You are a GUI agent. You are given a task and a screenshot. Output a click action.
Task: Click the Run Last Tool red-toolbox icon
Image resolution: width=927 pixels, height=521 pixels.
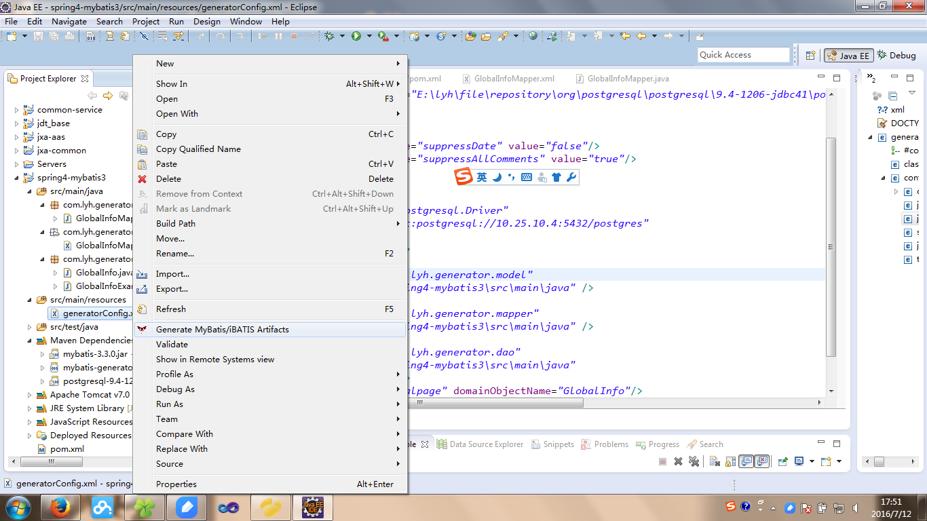(x=383, y=36)
